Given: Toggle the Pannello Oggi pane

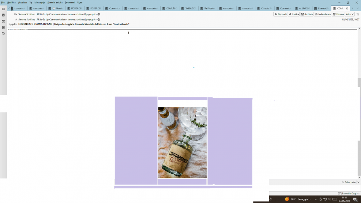Looking at the screenshot, I should click(x=347, y=194).
